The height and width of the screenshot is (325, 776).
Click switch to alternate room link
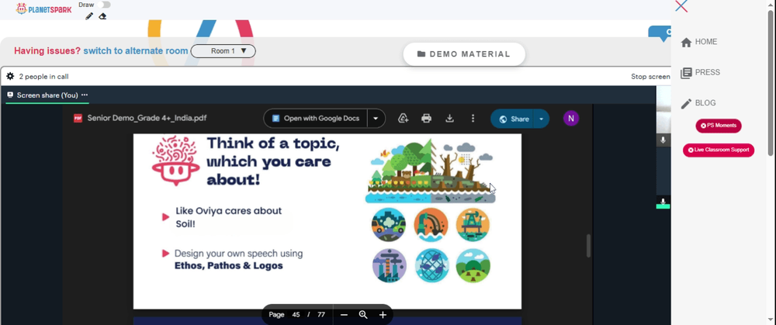(x=136, y=51)
